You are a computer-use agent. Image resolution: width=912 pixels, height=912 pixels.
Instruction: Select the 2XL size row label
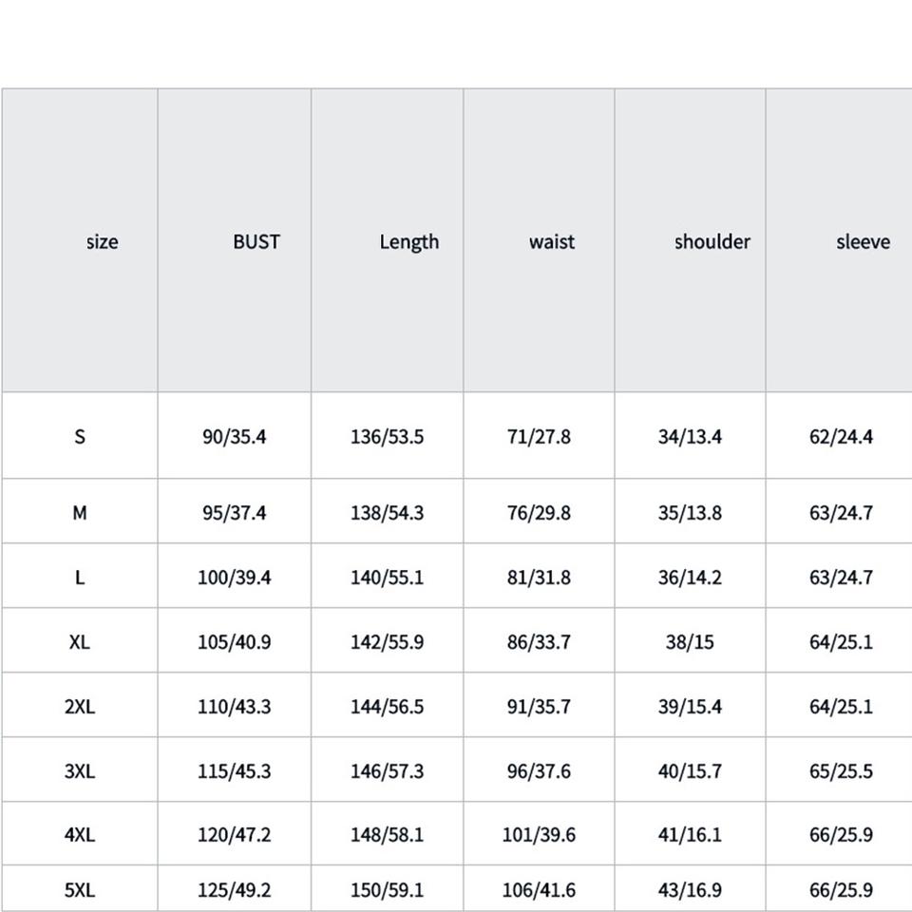[x=80, y=707]
